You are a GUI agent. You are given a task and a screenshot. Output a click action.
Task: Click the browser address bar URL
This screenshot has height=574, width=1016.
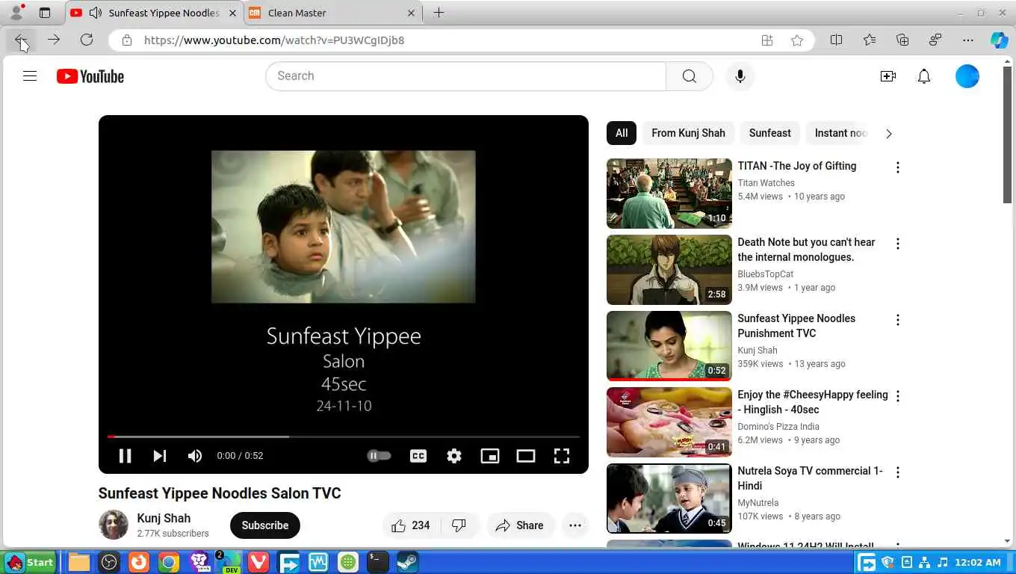tap(274, 40)
